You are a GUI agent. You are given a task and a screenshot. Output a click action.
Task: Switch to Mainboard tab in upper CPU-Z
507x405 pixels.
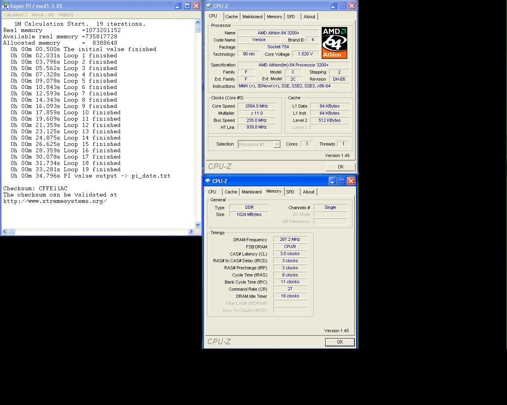[252, 17]
